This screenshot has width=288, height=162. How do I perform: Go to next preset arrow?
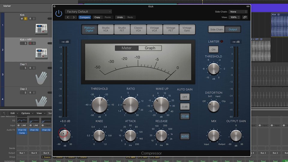pos(74,17)
